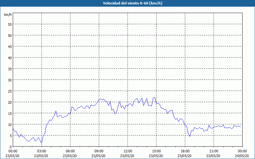Image resolution: width=255 pixels, height=159 pixels.
Task: Click the date label '24/05/20'
Action: coord(242,156)
